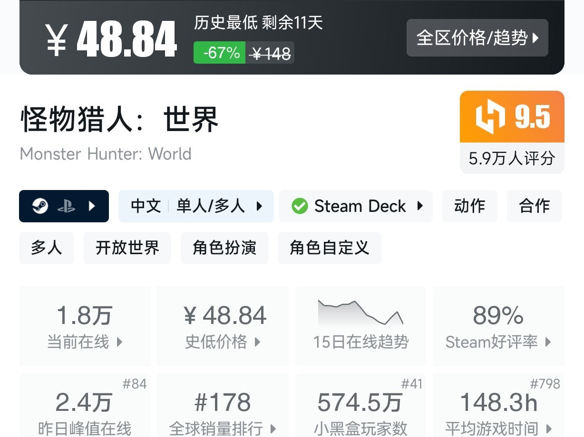The width and height of the screenshot is (584, 437).
Task: Open the 中文 language tag
Action: coord(146,206)
